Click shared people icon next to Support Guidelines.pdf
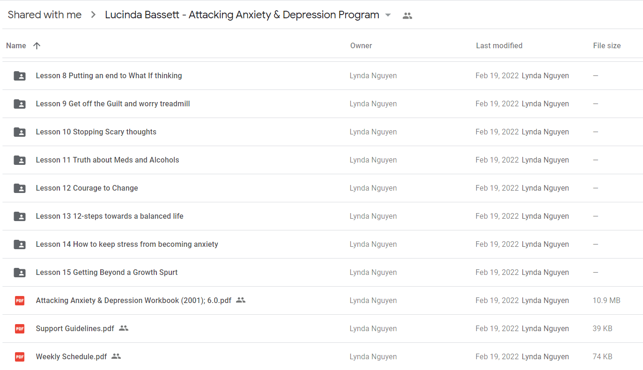643x370 pixels. tap(124, 328)
